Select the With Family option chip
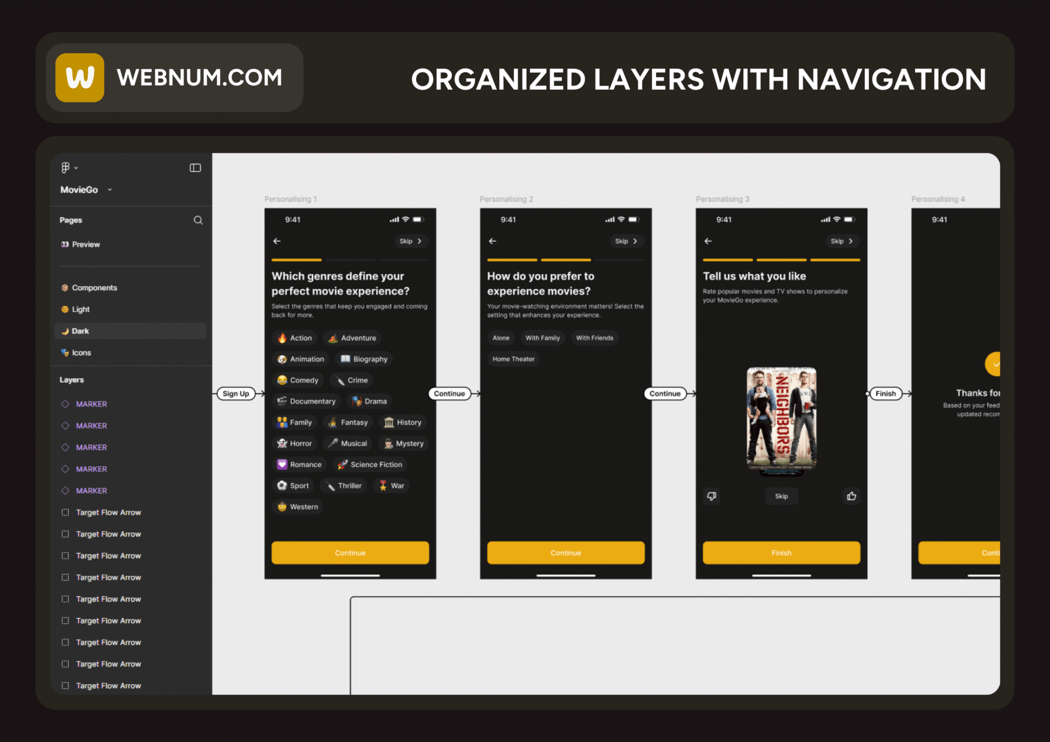1050x742 pixels. coord(542,338)
